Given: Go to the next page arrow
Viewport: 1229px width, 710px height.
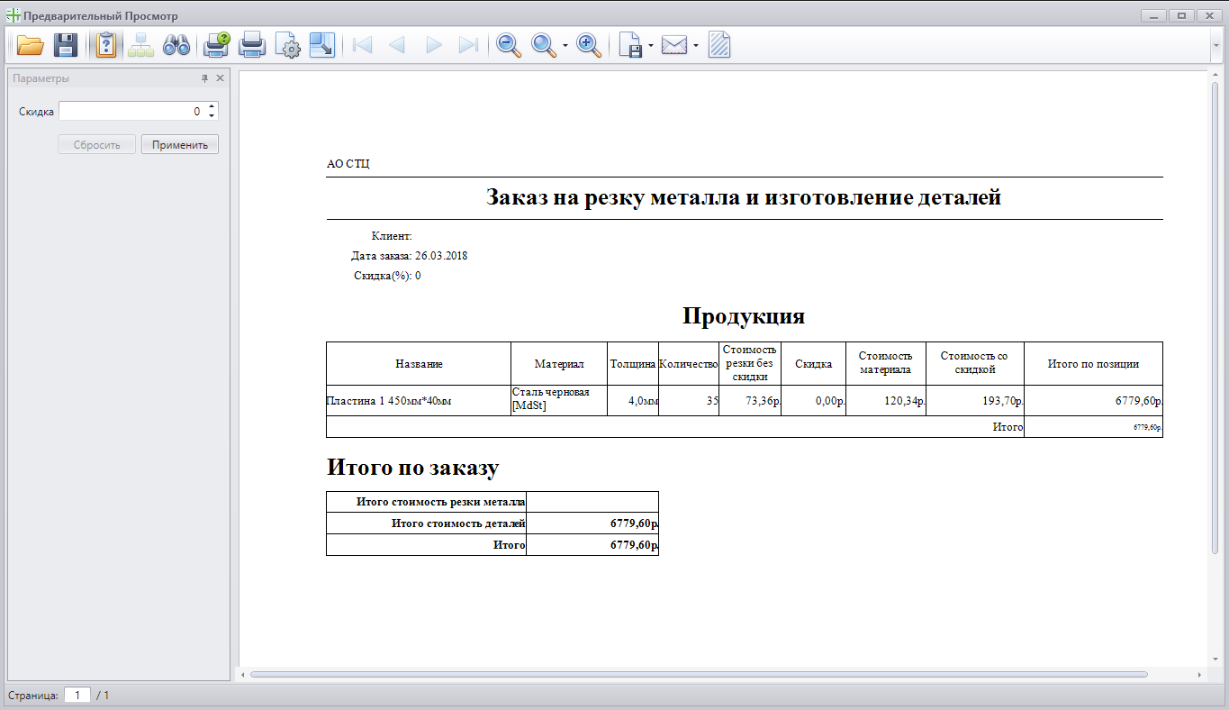Looking at the screenshot, I should point(434,45).
